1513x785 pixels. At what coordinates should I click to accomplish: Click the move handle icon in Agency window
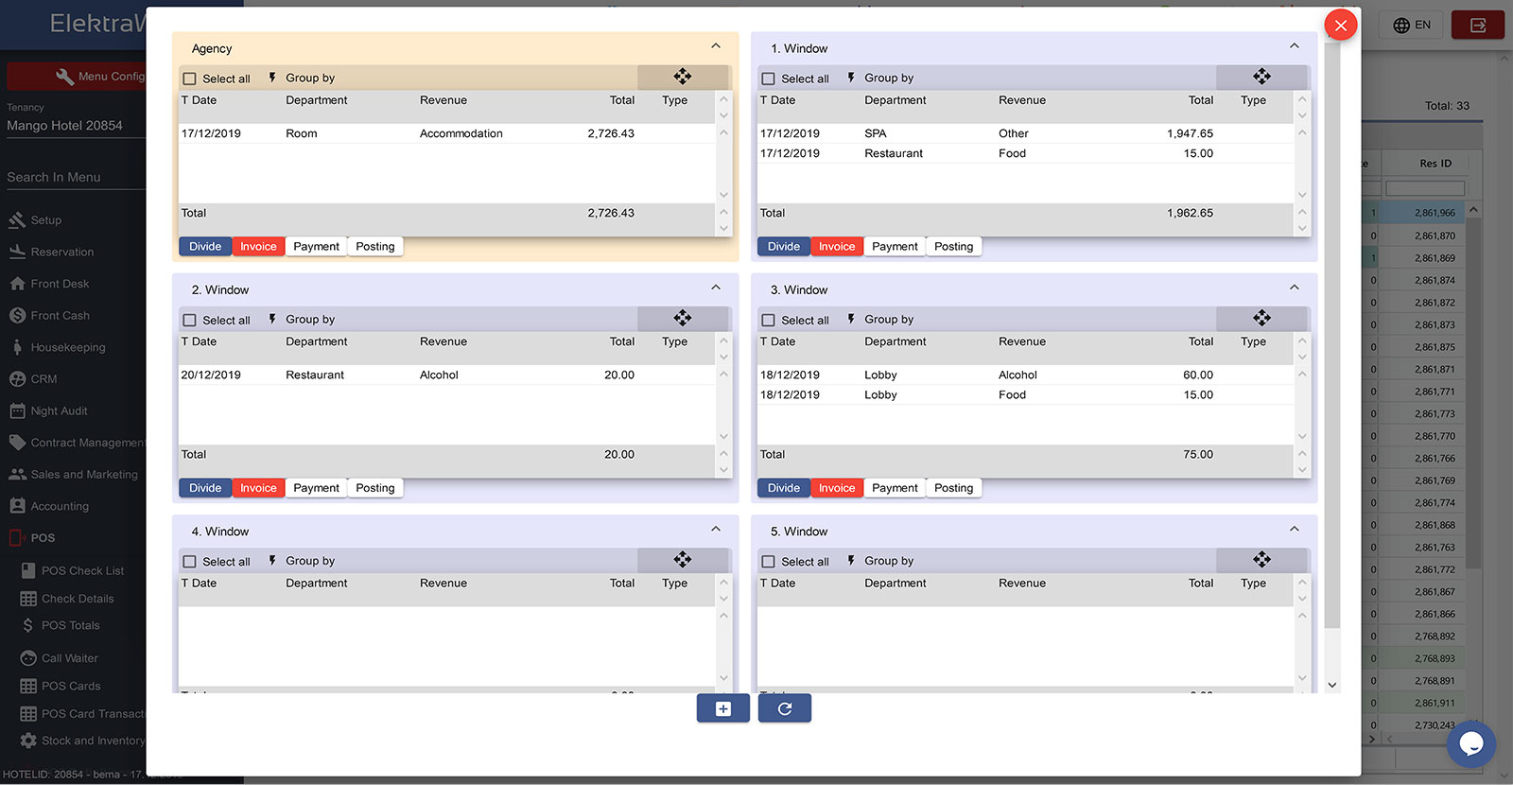tap(683, 77)
